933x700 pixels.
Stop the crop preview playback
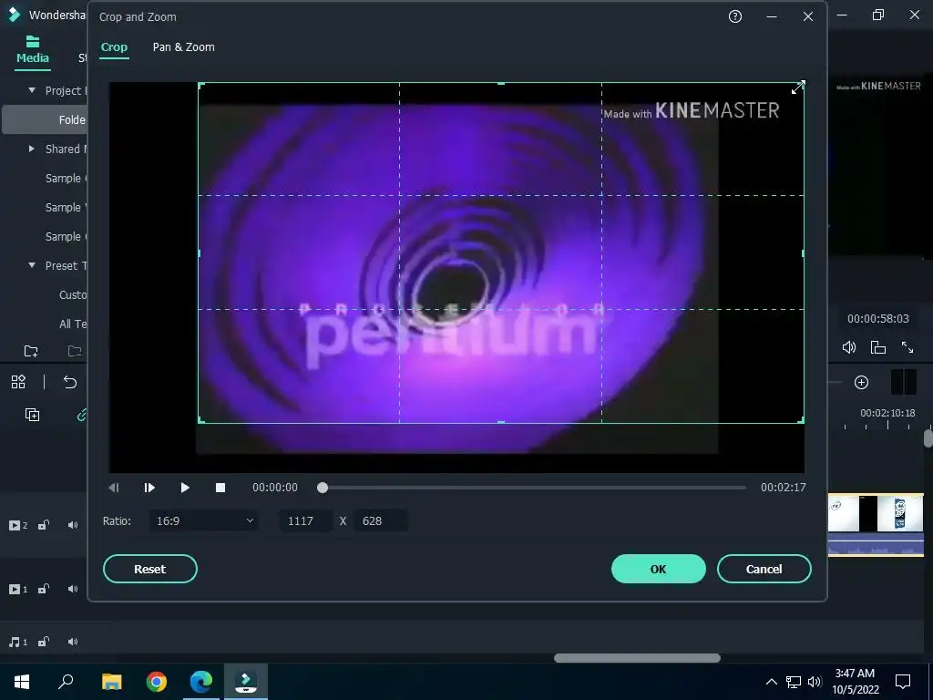click(x=220, y=488)
